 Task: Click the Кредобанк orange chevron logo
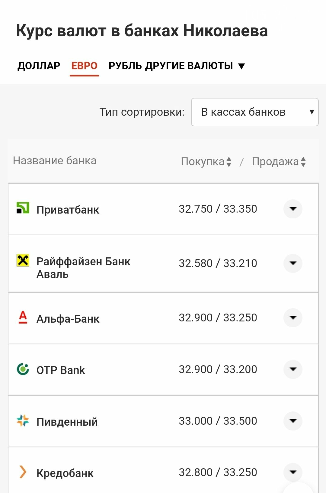tap(23, 472)
